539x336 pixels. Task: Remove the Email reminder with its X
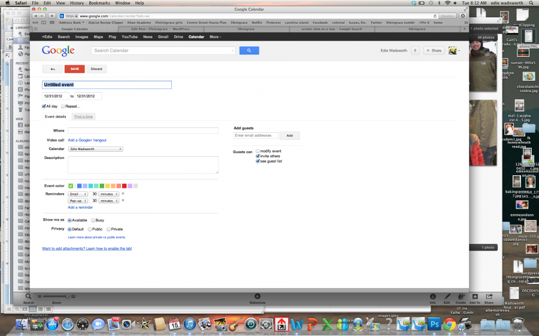pos(123,194)
